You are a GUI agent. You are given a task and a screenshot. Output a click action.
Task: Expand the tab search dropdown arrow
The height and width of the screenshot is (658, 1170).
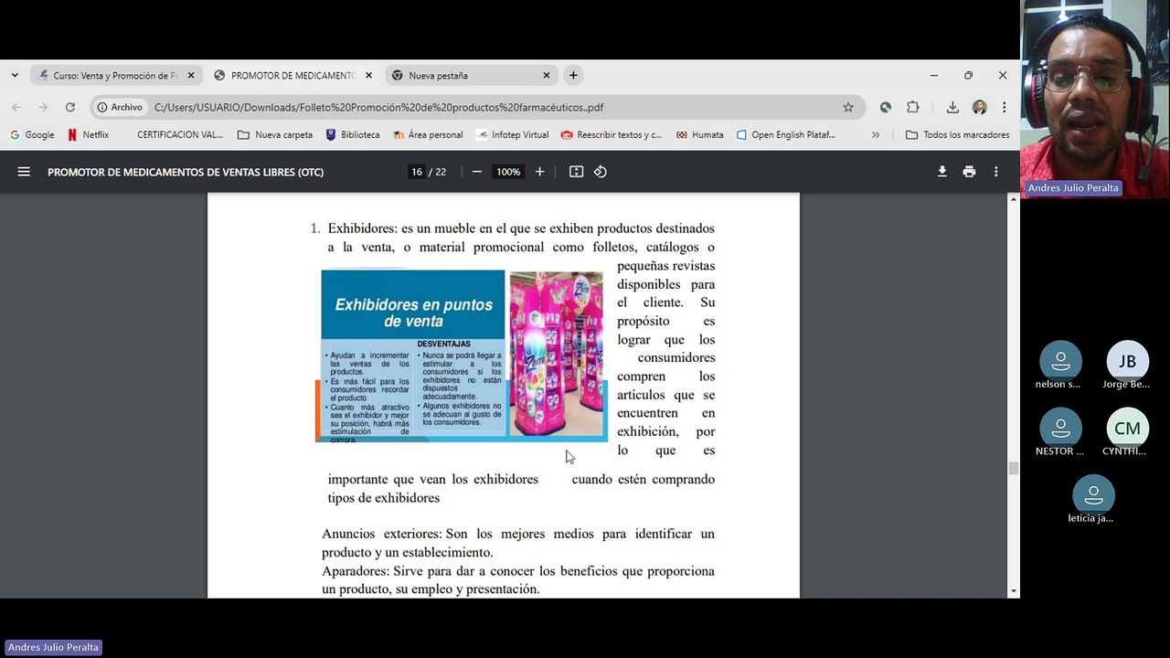tap(15, 75)
